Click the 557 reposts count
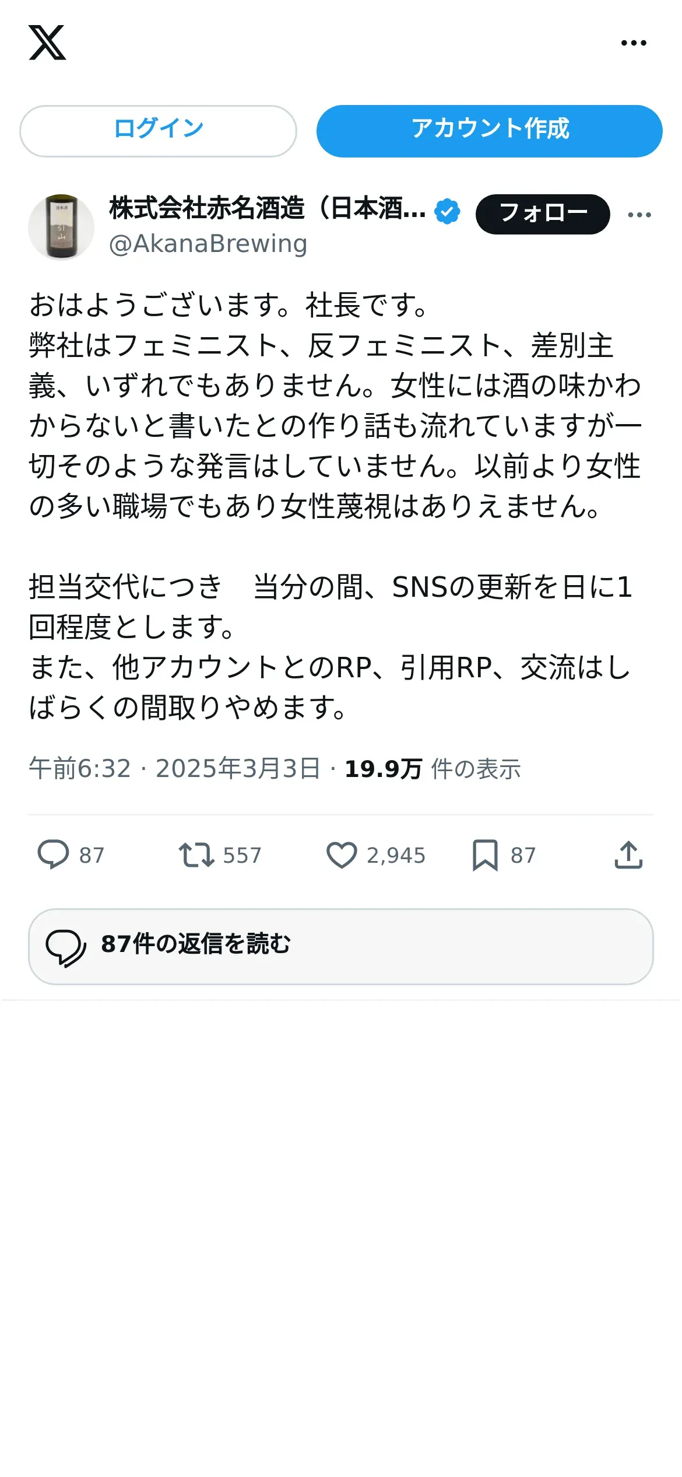682x1477 pixels. 242,856
